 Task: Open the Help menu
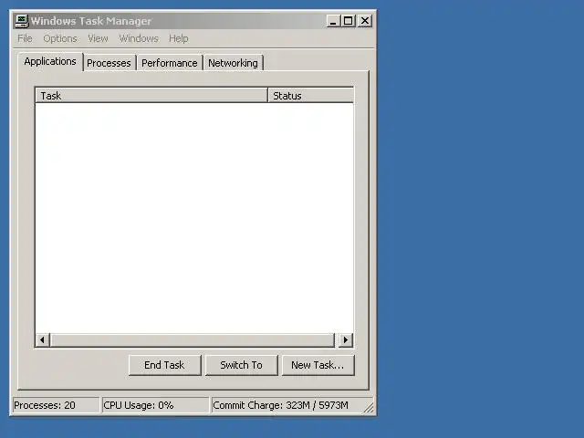[x=179, y=38]
